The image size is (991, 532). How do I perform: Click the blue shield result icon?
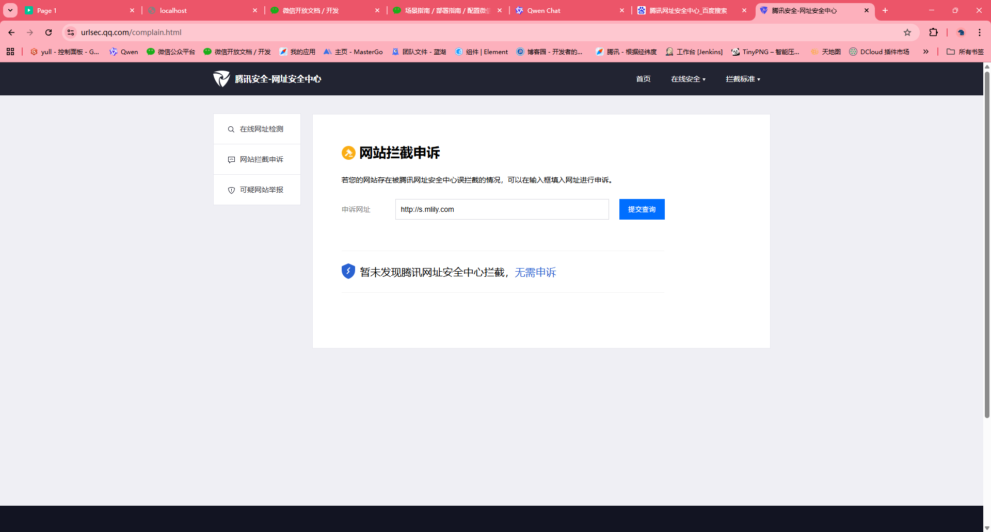click(x=348, y=271)
